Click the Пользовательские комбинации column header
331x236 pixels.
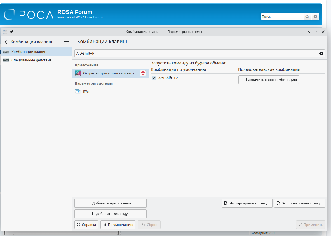point(269,69)
